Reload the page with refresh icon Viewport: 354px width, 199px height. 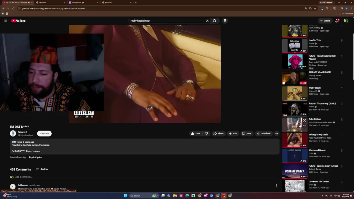click(13, 8)
